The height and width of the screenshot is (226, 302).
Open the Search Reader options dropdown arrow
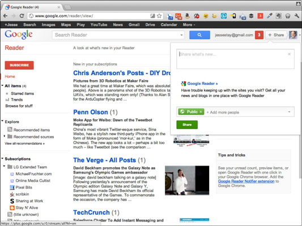click(181, 35)
